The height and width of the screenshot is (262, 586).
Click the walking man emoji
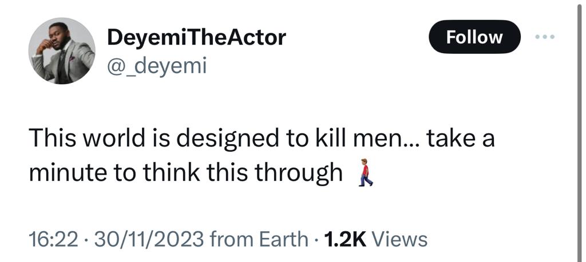(x=366, y=174)
